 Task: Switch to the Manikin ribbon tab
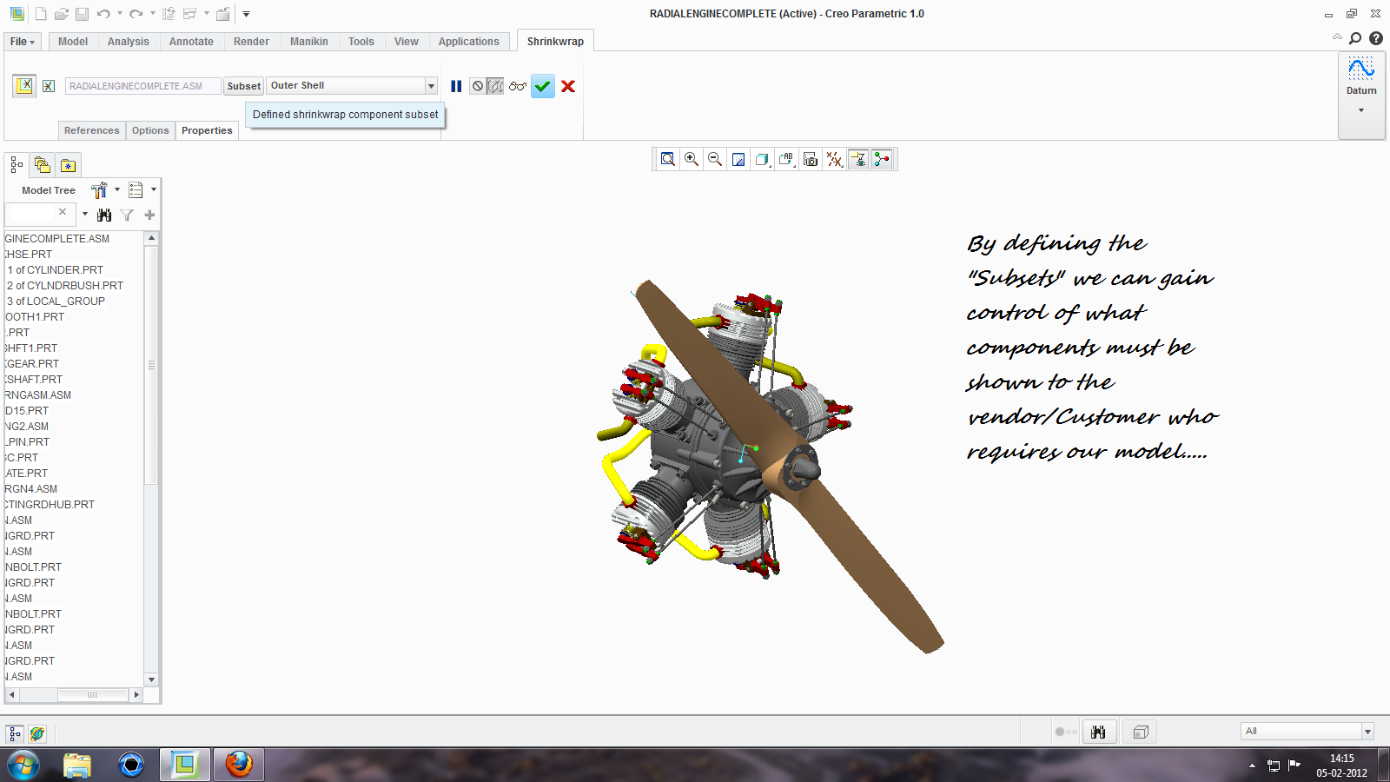click(x=309, y=42)
